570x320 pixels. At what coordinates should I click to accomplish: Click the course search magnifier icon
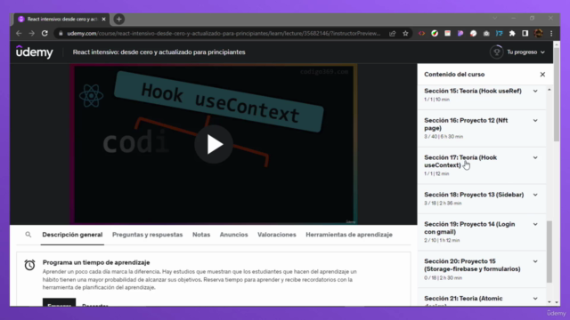[x=28, y=235]
